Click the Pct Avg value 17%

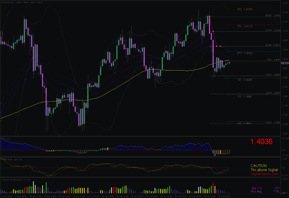276,192
